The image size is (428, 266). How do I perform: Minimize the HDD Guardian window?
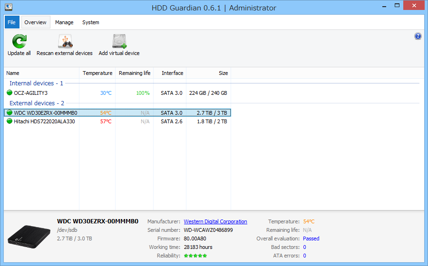point(384,6)
